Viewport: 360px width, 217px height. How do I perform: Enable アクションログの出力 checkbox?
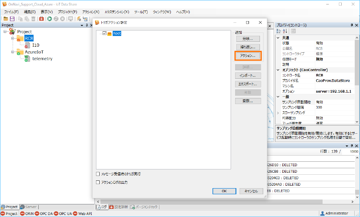click(98, 182)
